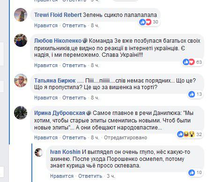Click the 8 ч. timestamp under Любов Ніколенко's comment

tap(95, 65)
